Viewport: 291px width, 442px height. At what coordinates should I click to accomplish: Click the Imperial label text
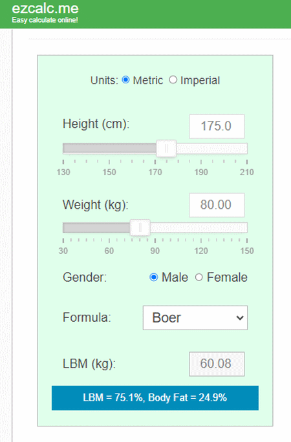point(200,81)
